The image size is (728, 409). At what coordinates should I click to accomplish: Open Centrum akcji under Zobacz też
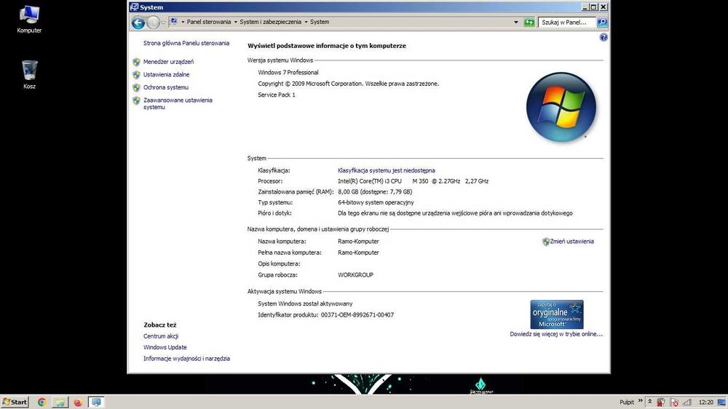[161, 336]
